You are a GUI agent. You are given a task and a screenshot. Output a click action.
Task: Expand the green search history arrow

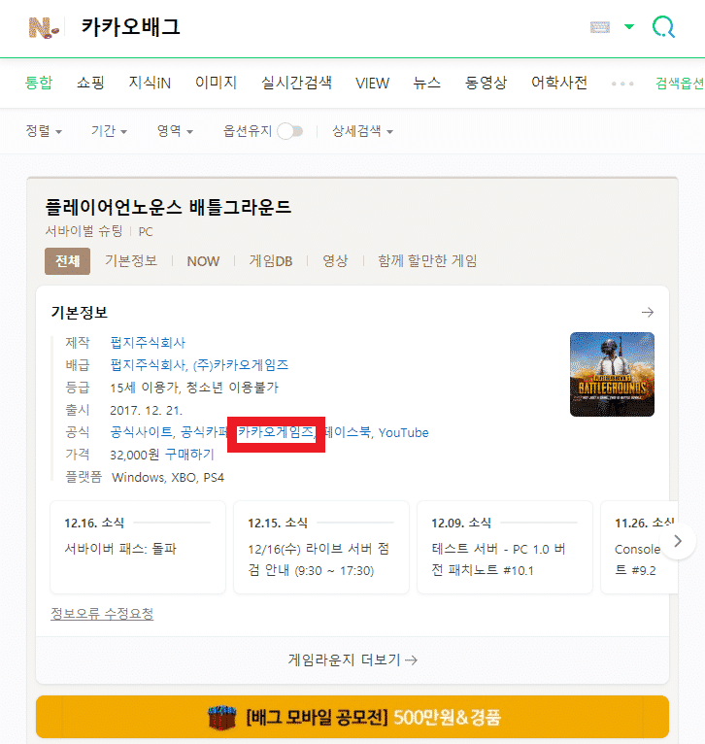(x=629, y=26)
